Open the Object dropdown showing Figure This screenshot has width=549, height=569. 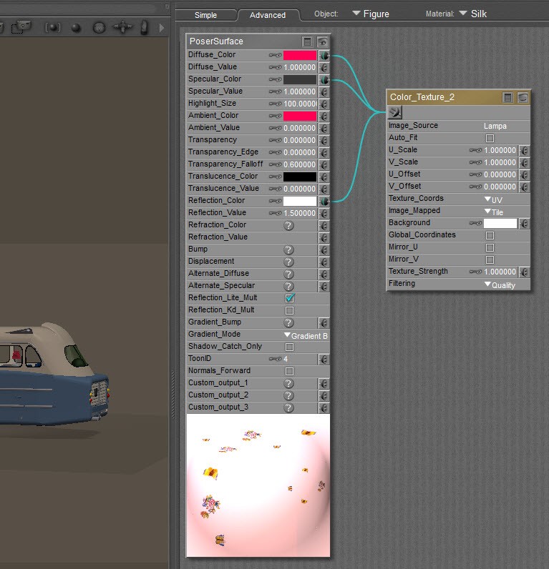click(371, 14)
